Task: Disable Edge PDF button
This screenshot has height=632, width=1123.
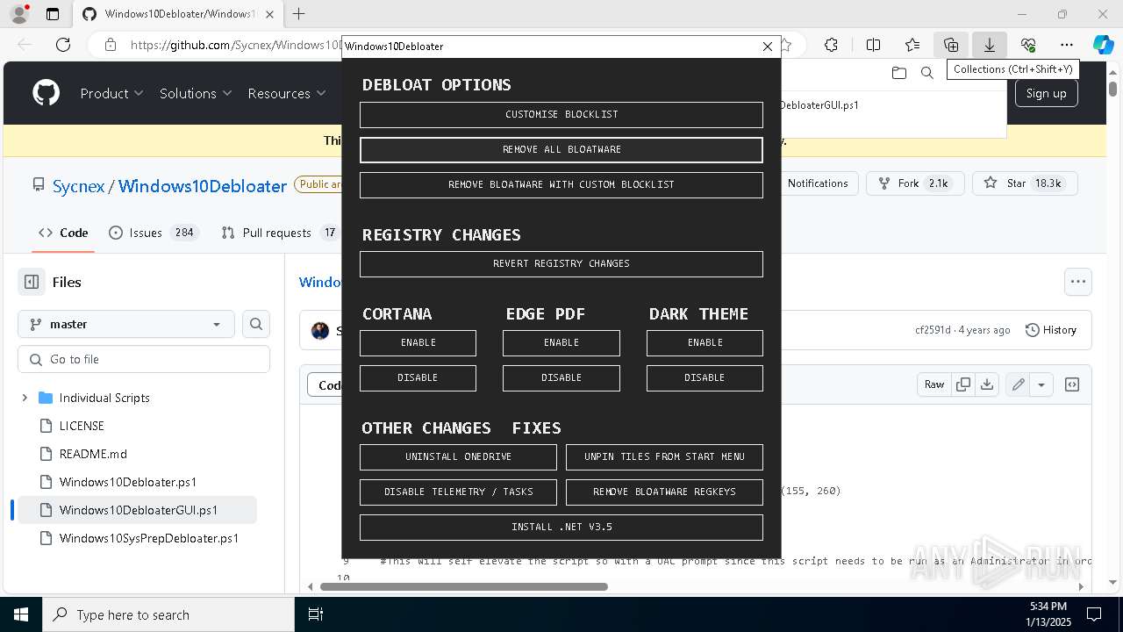Action: coord(561,378)
